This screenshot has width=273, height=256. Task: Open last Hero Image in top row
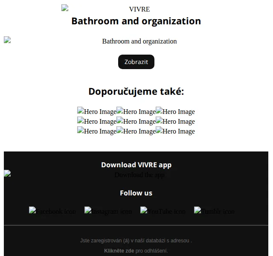click(175, 111)
